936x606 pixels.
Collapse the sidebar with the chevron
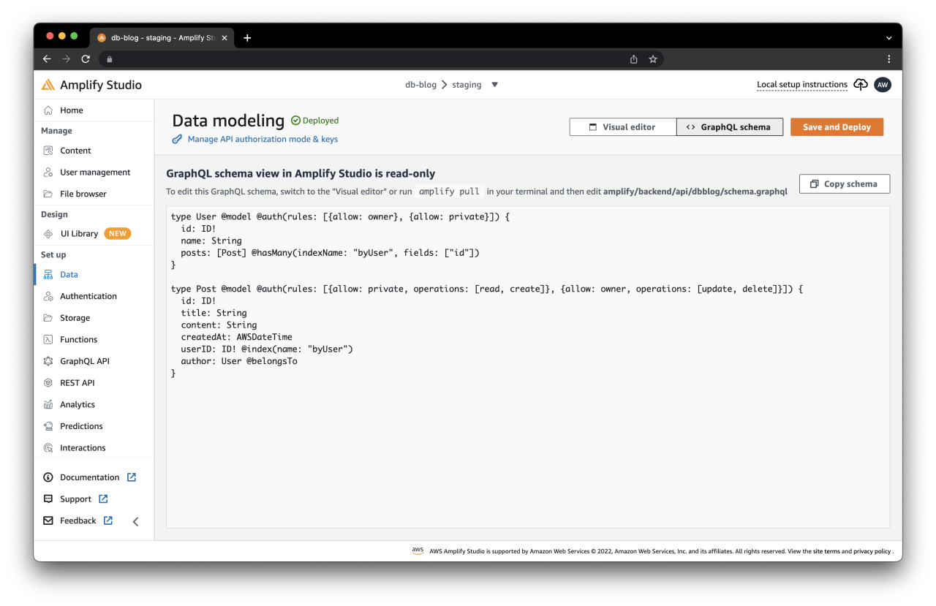[135, 521]
